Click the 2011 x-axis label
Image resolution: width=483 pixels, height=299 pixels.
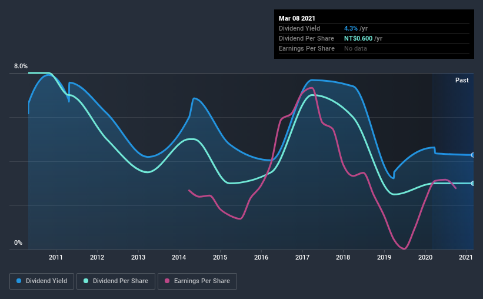click(x=56, y=257)
